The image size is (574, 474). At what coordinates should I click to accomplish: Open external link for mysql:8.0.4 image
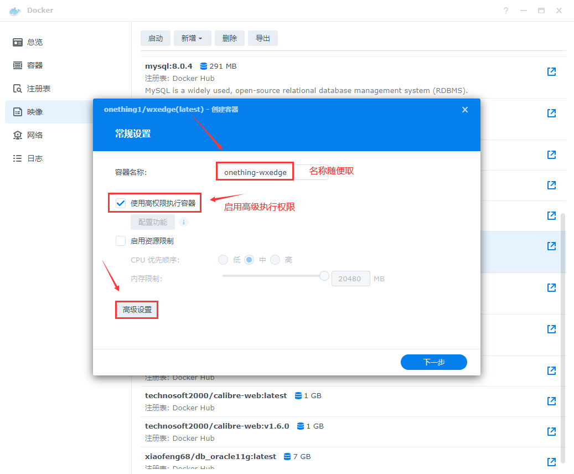[x=551, y=71]
